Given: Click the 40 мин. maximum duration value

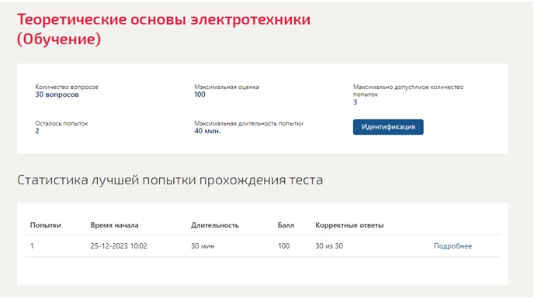Looking at the screenshot, I should tap(207, 131).
